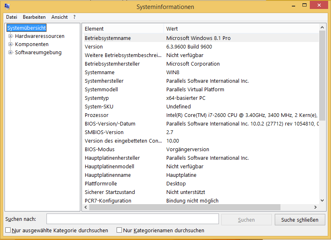Select the Systemhersteller row

(201, 81)
